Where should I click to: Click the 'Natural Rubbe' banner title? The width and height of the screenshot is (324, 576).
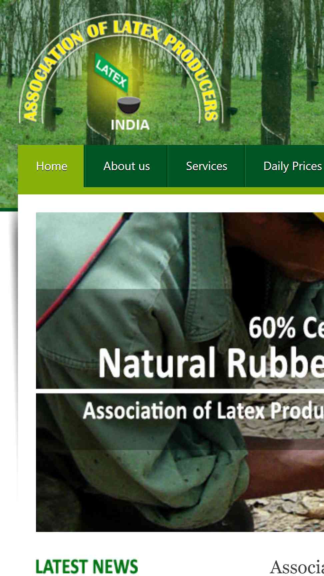[211, 363]
